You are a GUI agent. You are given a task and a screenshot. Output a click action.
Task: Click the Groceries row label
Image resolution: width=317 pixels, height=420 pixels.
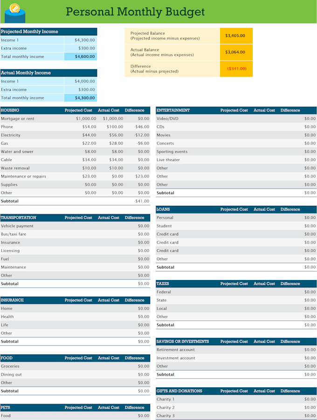point(10,366)
